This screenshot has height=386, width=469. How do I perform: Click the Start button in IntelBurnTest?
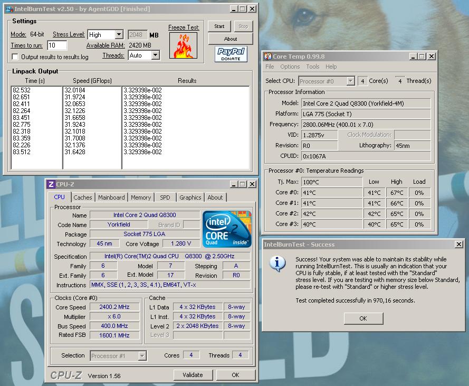[x=219, y=26]
